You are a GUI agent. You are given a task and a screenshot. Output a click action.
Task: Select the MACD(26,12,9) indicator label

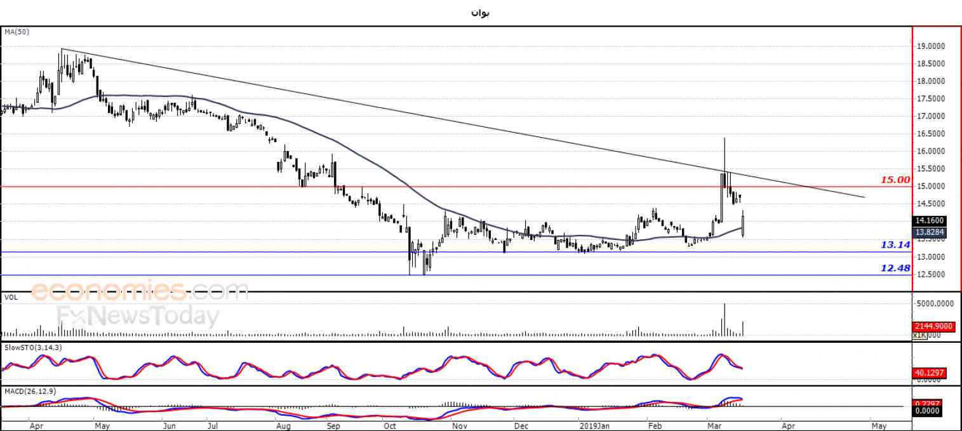(30, 391)
